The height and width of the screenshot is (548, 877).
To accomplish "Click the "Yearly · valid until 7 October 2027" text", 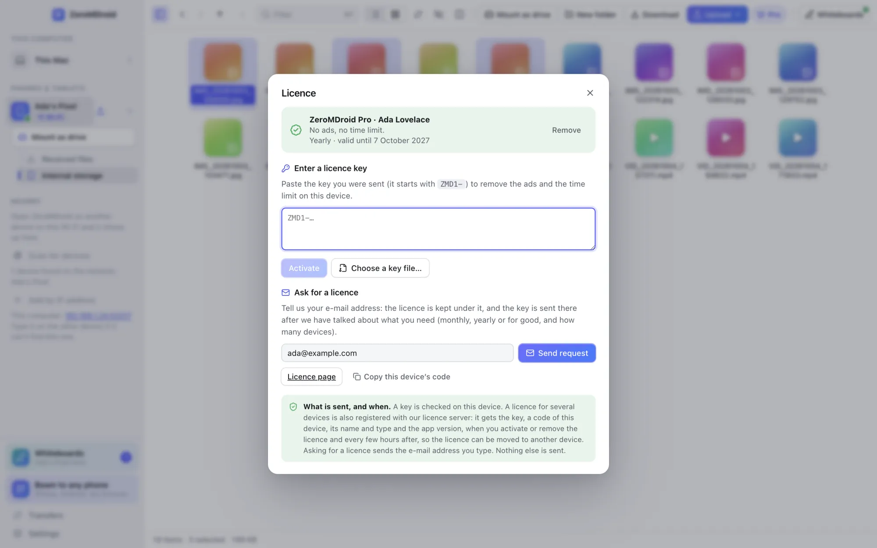I will pos(369,140).
